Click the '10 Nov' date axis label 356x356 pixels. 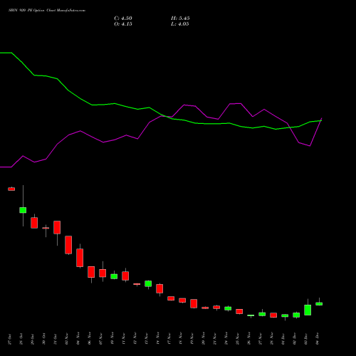[112, 339]
